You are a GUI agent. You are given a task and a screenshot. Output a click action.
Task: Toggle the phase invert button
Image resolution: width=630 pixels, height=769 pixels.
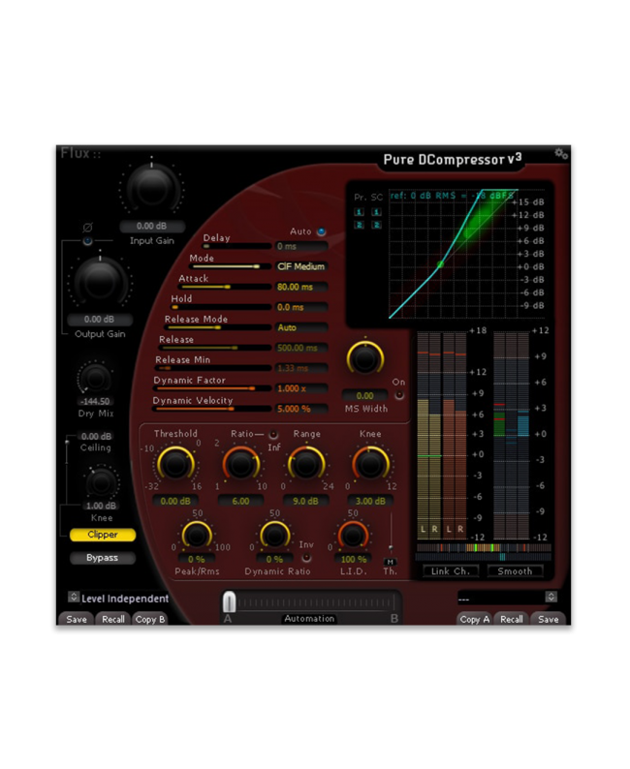pyautogui.click(x=88, y=241)
